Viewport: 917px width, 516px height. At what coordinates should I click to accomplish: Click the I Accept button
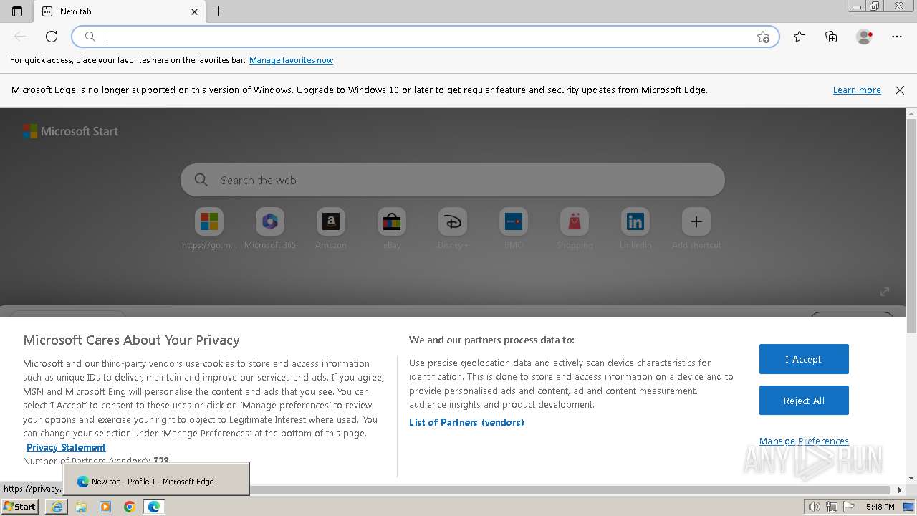tap(804, 359)
